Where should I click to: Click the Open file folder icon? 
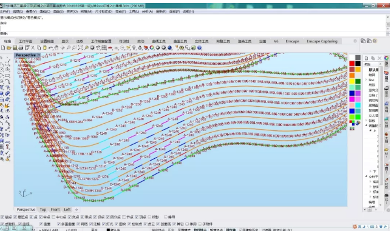click(8, 47)
